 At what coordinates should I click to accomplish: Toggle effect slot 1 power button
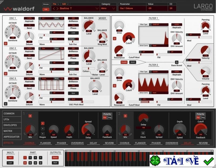pyautogui.click(x=30, y=116)
